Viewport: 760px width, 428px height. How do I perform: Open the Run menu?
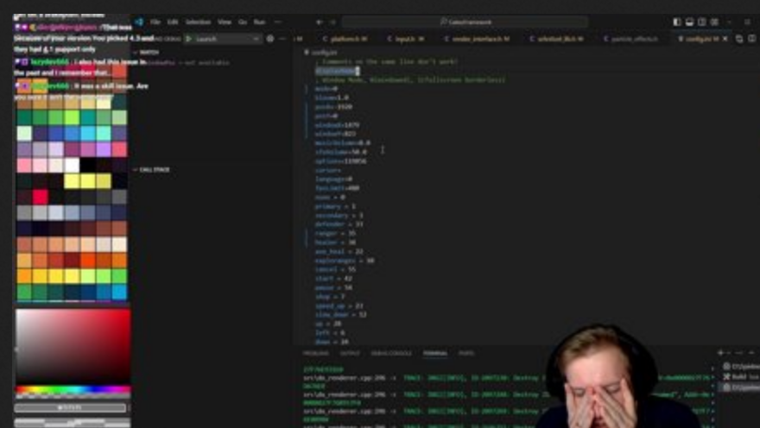click(260, 22)
